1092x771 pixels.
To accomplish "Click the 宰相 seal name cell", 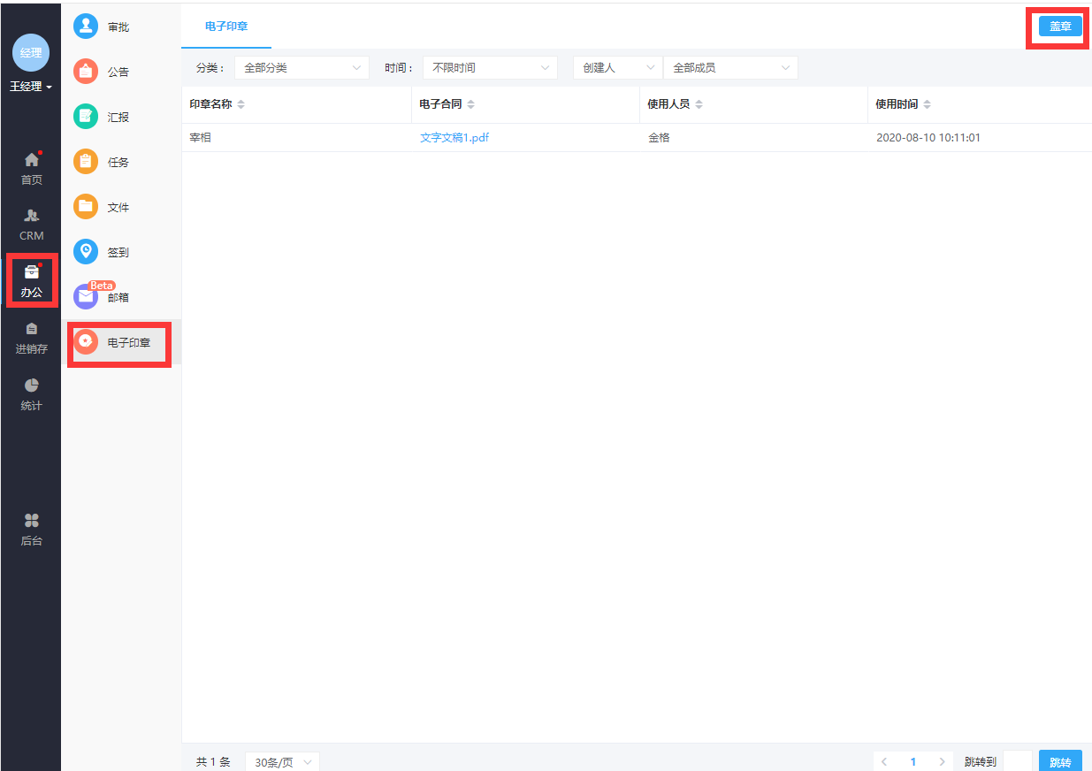I will coord(201,138).
